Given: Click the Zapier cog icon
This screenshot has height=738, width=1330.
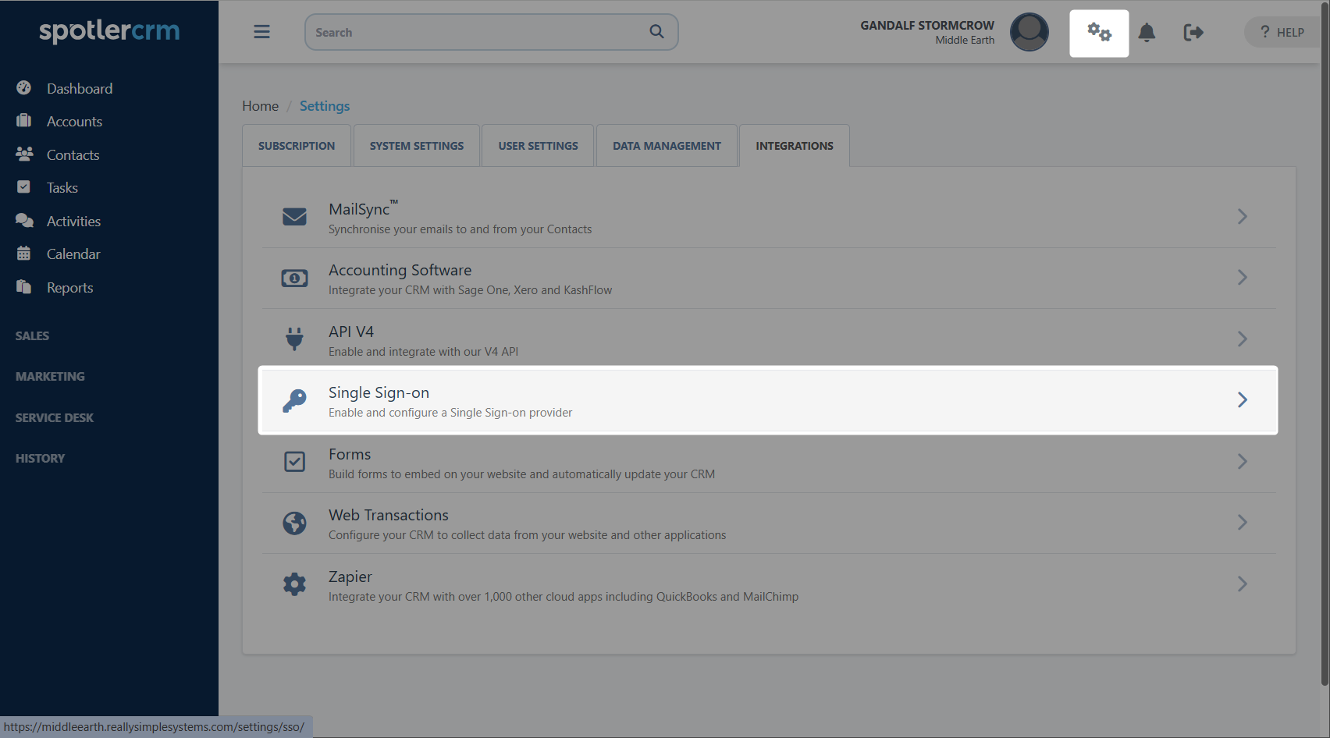Looking at the screenshot, I should 294,584.
